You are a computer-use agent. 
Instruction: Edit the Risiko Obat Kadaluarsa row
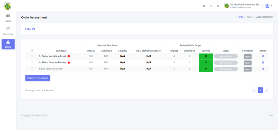(263, 62)
